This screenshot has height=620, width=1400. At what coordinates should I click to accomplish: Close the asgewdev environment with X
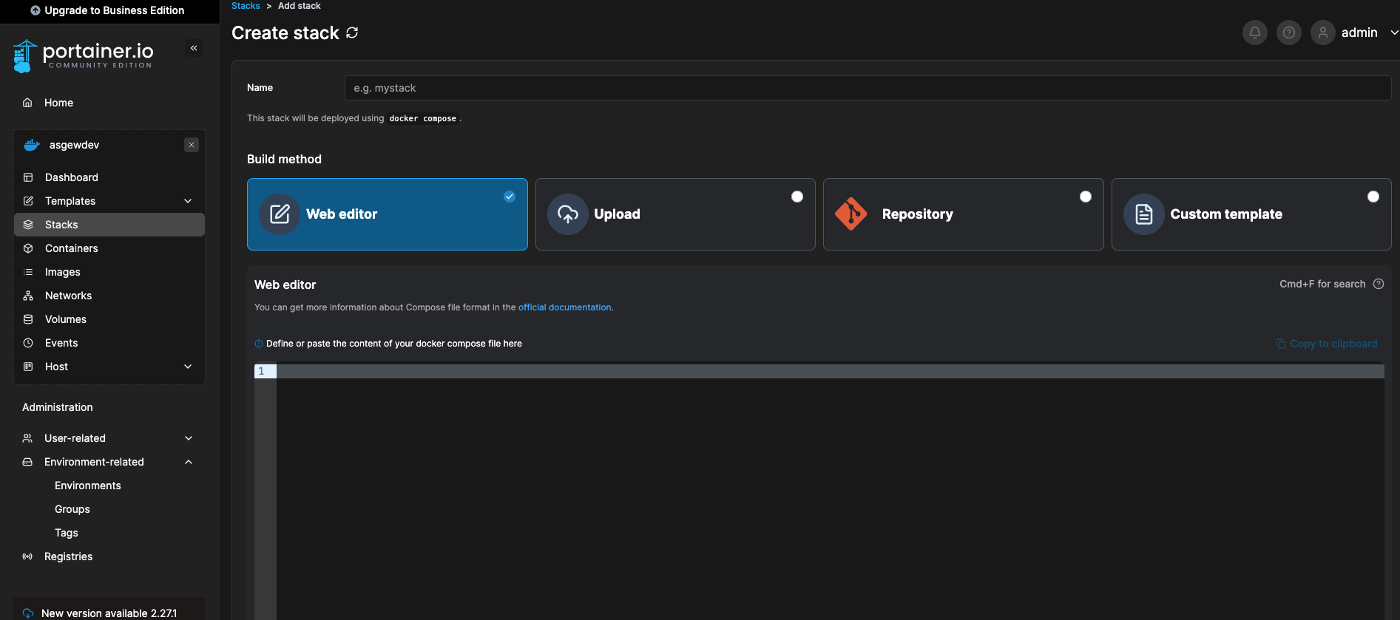192,145
